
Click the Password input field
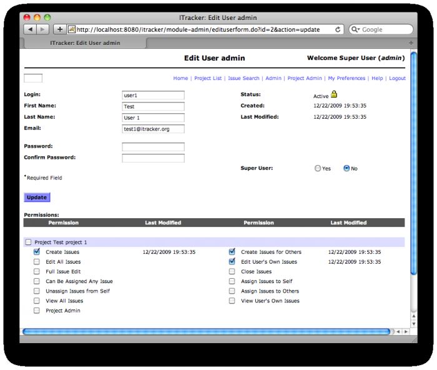click(x=153, y=147)
